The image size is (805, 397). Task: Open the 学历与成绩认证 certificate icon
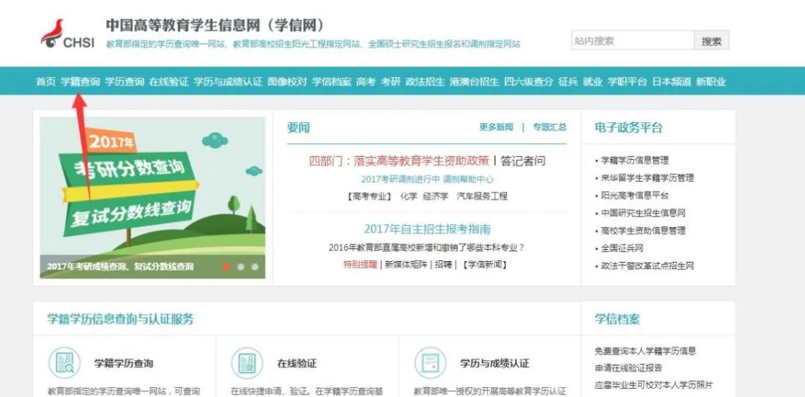click(430, 363)
